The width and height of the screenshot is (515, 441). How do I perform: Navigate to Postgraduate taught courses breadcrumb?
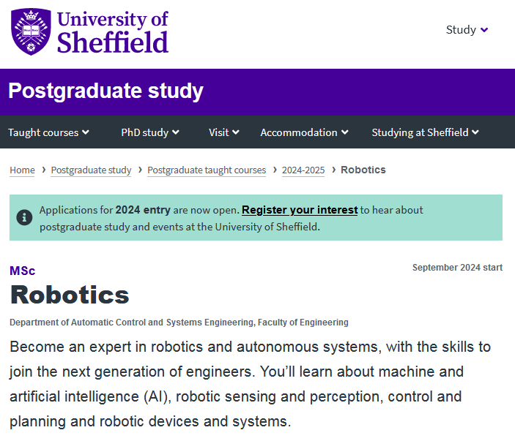coord(207,170)
